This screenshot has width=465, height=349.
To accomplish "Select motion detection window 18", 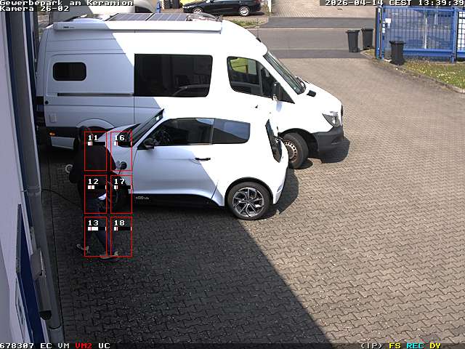I will coord(121,237).
